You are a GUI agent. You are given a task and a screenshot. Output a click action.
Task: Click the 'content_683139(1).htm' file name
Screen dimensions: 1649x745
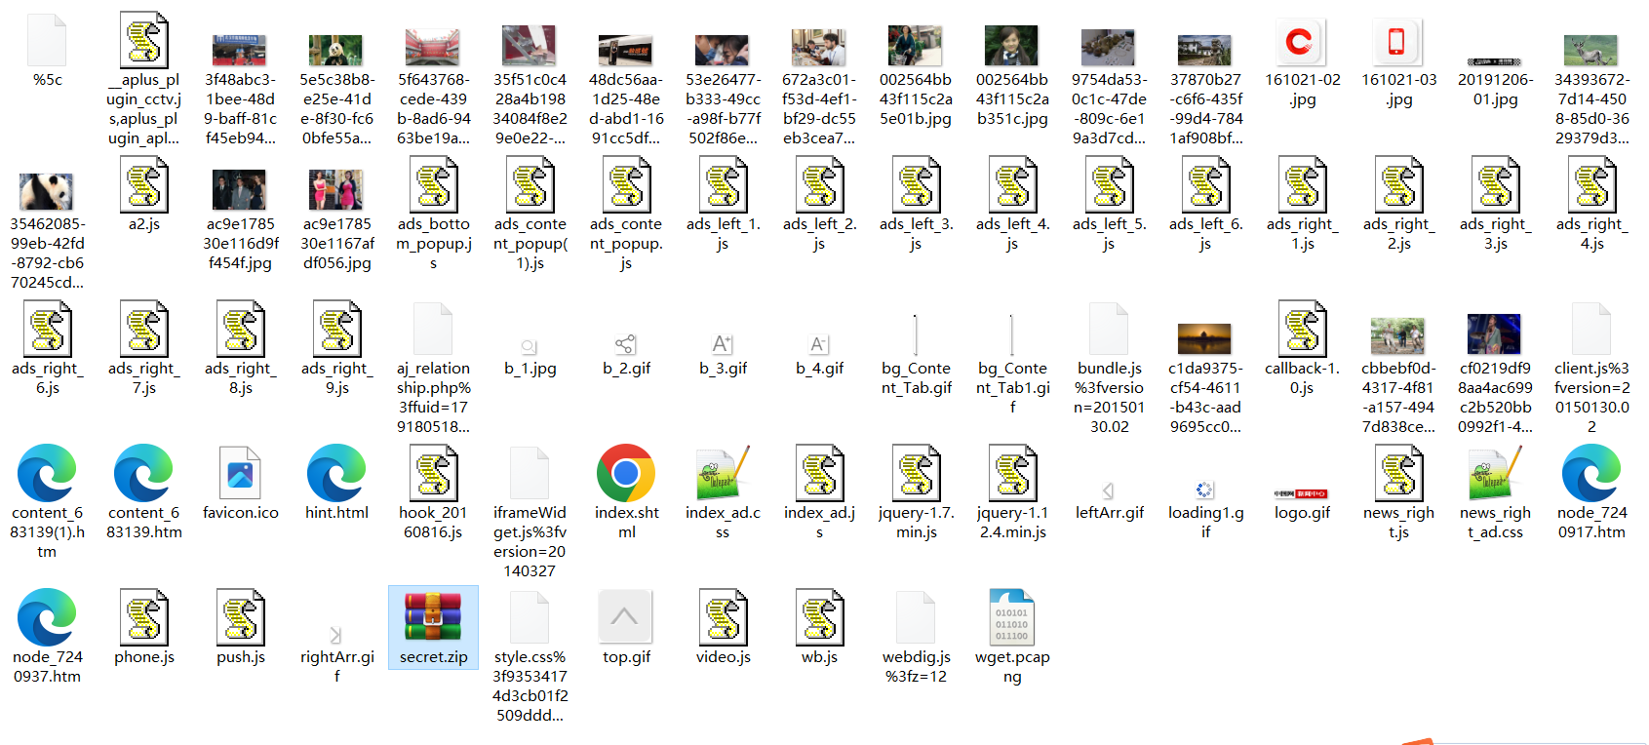click(47, 531)
